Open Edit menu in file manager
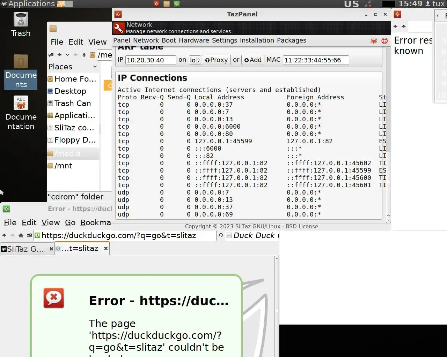 pyautogui.click(x=76, y=42)
